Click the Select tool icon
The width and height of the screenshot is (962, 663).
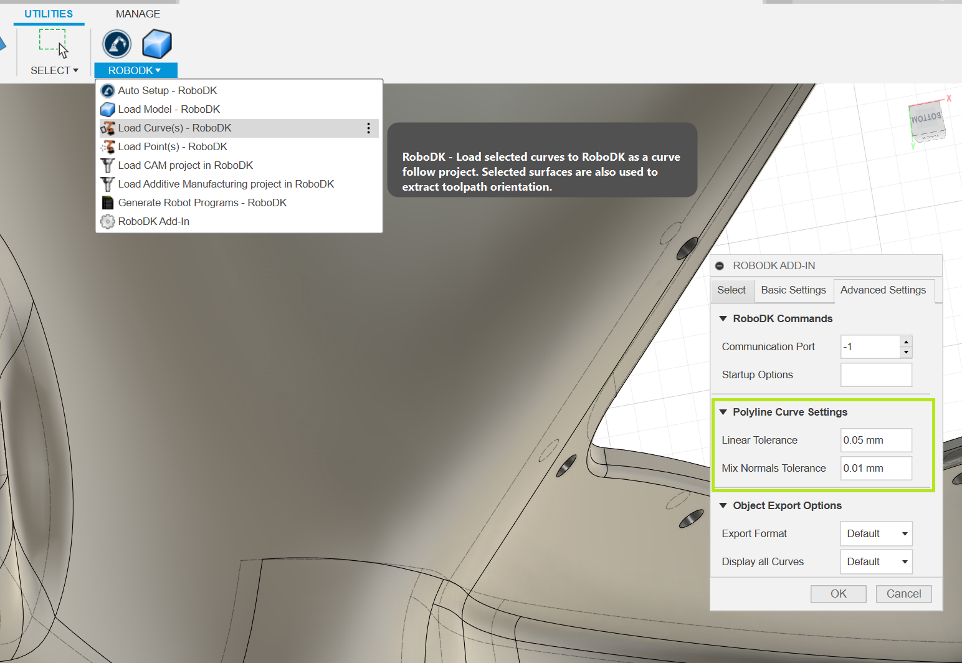pyautogui.click(x=54, y=43)
